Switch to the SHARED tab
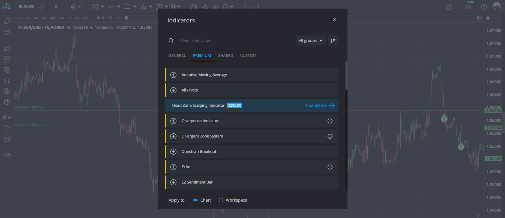The width and height of the screenshot is (505, 218). pyautogui.click(x=225, y=56)
